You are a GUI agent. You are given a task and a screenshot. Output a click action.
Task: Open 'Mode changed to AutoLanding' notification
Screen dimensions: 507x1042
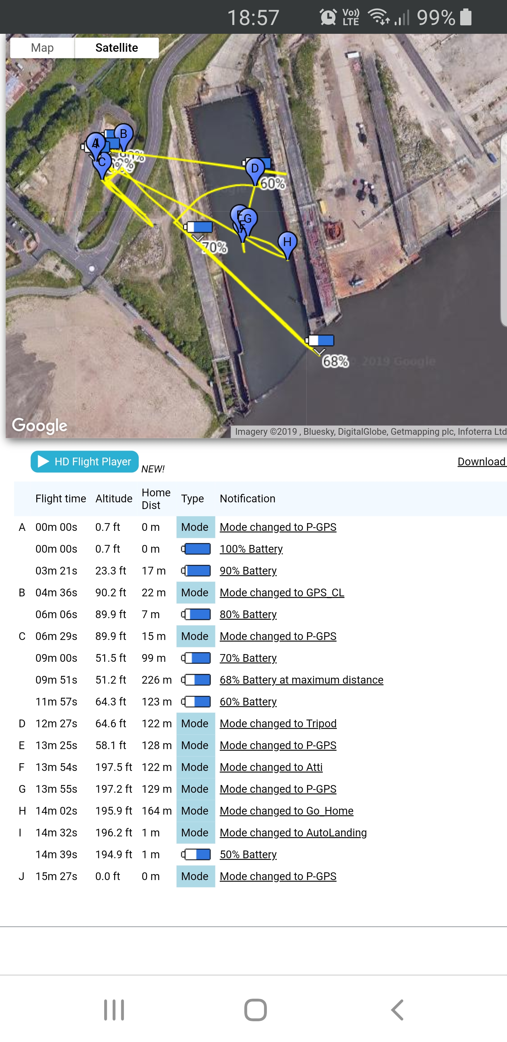click(293, 833)
